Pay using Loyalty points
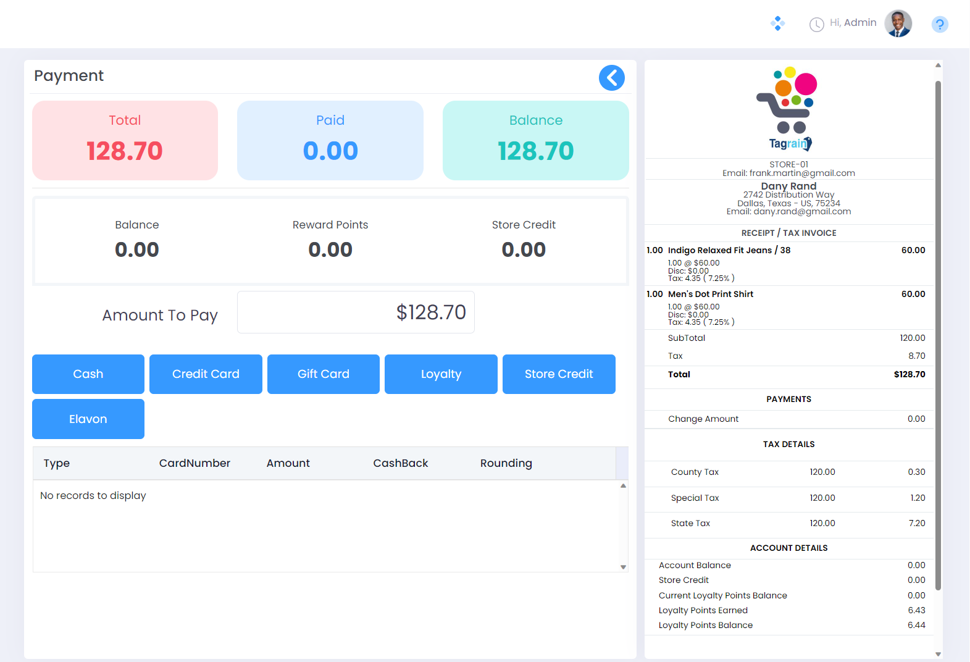 [x=441, y=374]
